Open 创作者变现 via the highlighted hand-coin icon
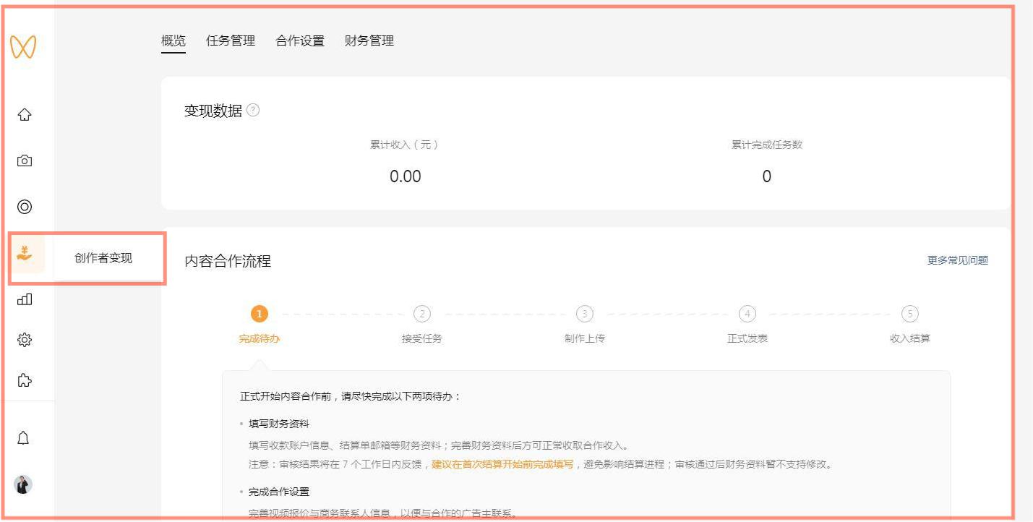Viewport: 1033px width, 522px height. pyautogui.click(x=24, y=252)
